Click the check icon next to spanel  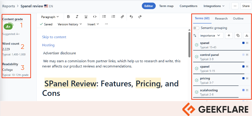[197, 45]
